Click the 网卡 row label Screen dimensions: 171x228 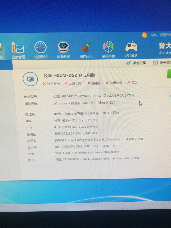(x=31, y=160)
